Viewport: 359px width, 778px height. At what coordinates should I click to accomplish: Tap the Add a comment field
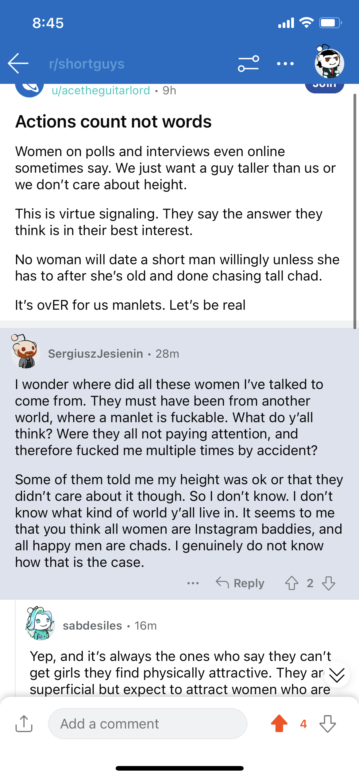[x=148, y=724]
